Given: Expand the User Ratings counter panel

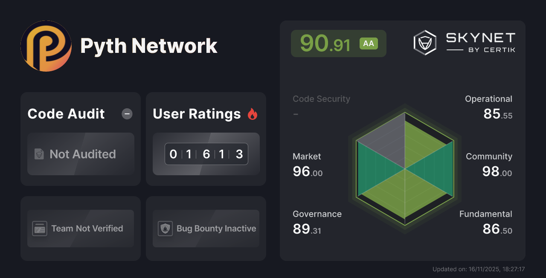Looking at the screenshot, I should [206, 153].
